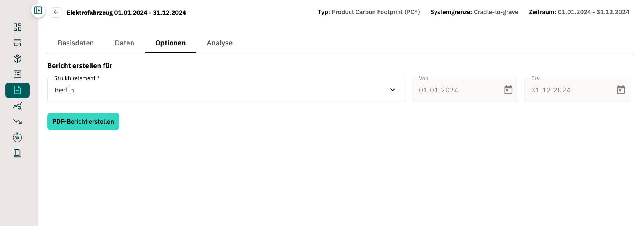
Task: Switch to the Daten tab
Action: coord(125,43)
